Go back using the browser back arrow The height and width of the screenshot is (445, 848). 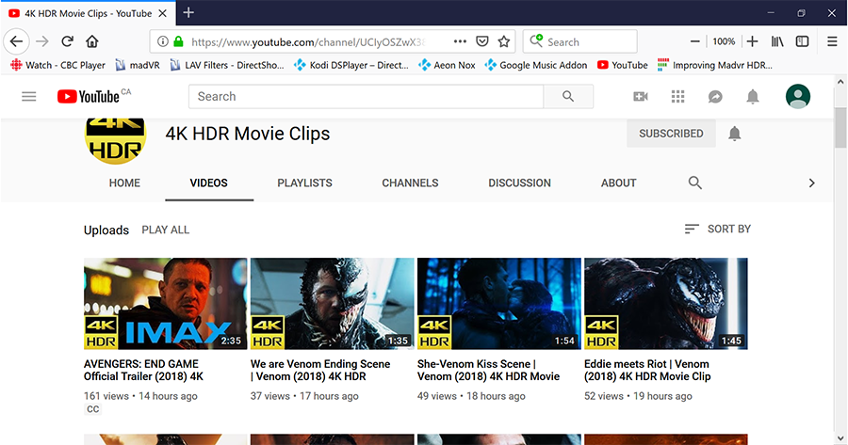point(16,41)
